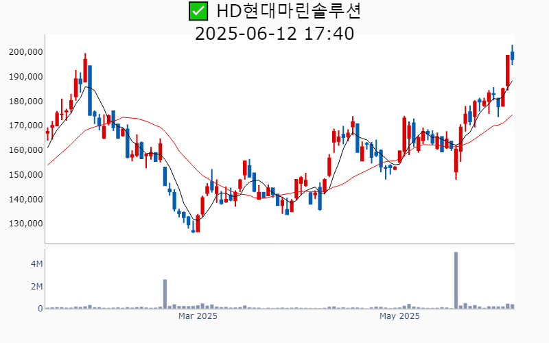Image resolution: width=549 pixels, height=343 pixels.
Task: Click the Mar 2025 date label
Action: coord(198,316)
